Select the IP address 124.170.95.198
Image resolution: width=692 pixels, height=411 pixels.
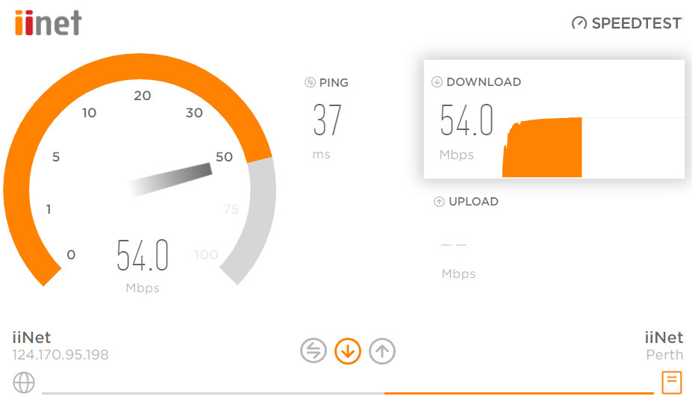coord(60,355)
